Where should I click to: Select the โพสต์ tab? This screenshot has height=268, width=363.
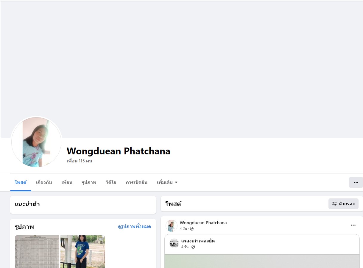[21, 182]
